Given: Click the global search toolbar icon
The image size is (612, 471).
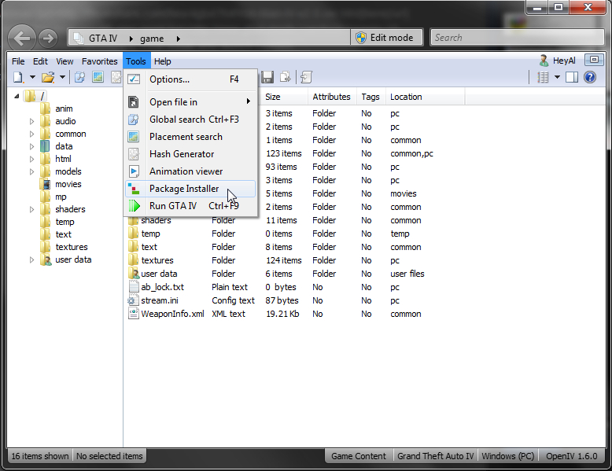Looking at the screenshot, I should click(79, 77).
